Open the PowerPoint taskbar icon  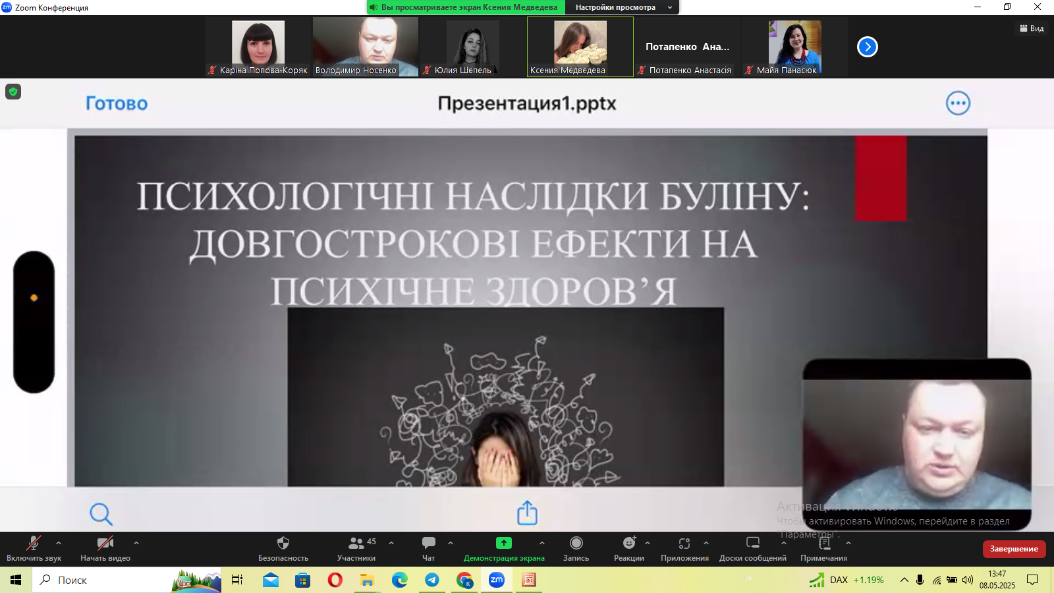(x=529, y=580)
